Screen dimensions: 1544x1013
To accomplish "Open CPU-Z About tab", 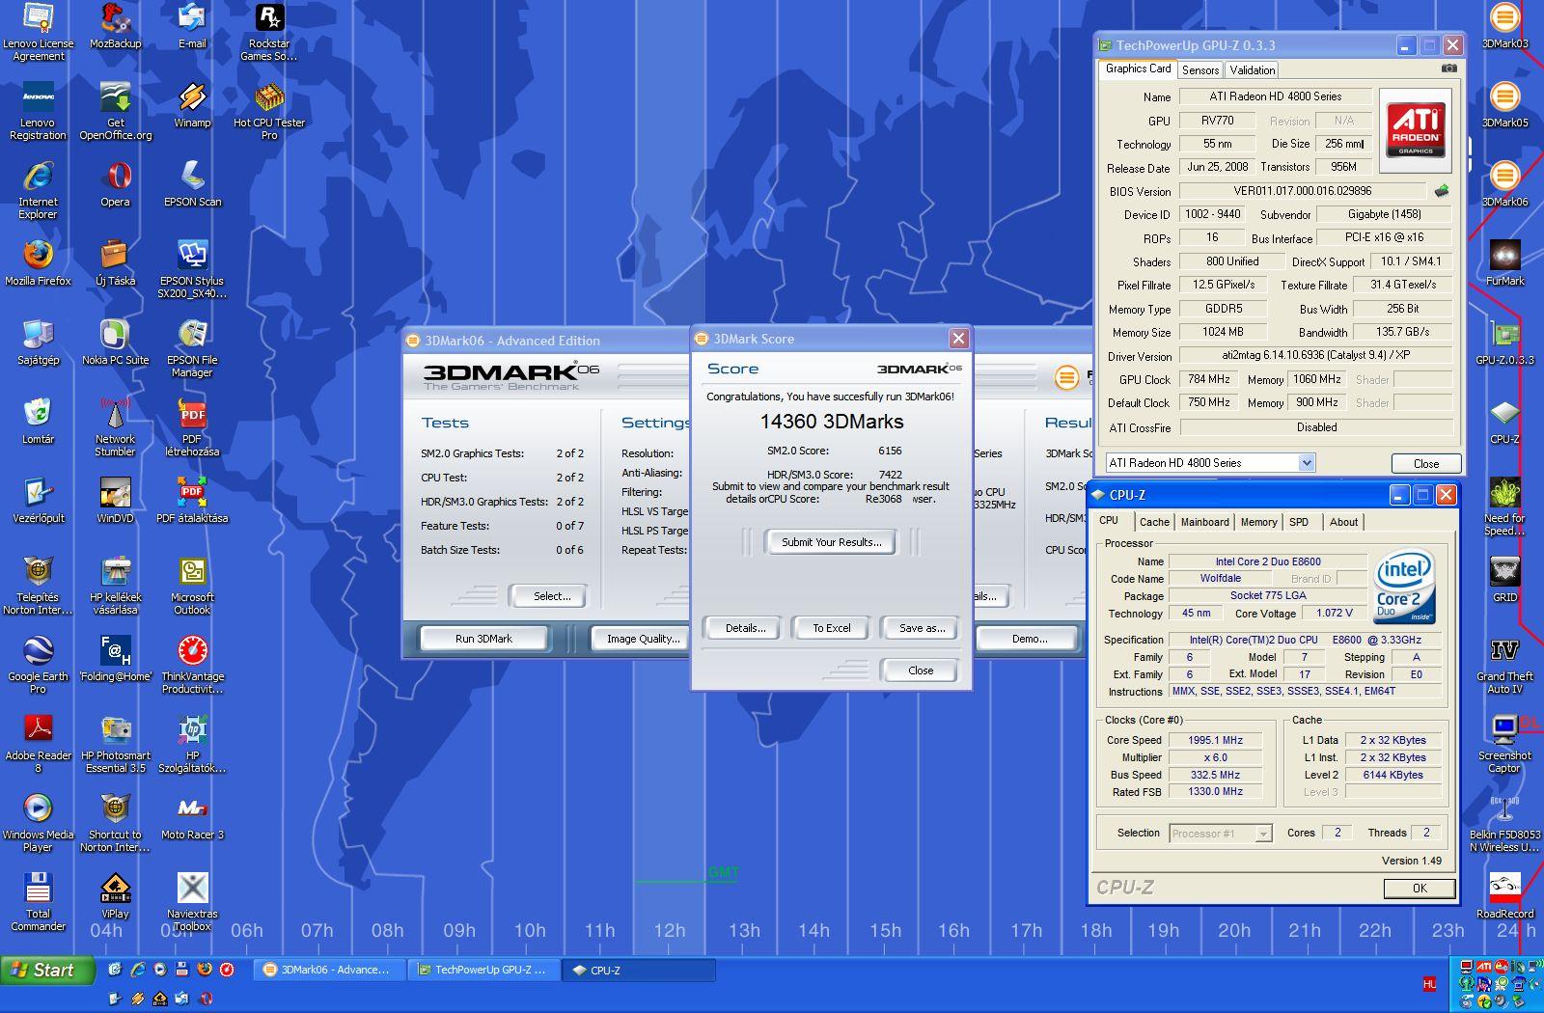I will (x=1343, y=522).
